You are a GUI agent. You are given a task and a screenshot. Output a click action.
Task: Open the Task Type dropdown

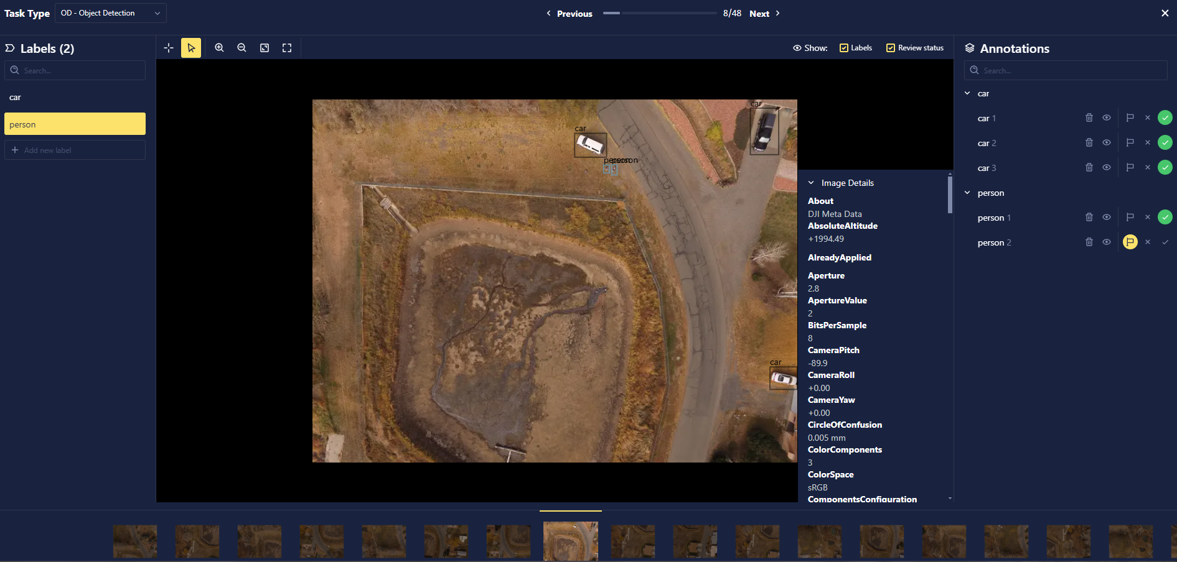111,13
